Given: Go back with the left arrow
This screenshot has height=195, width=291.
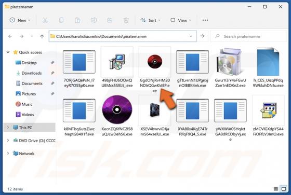Looking at the screenshot, I should click(x=10, y=36).
